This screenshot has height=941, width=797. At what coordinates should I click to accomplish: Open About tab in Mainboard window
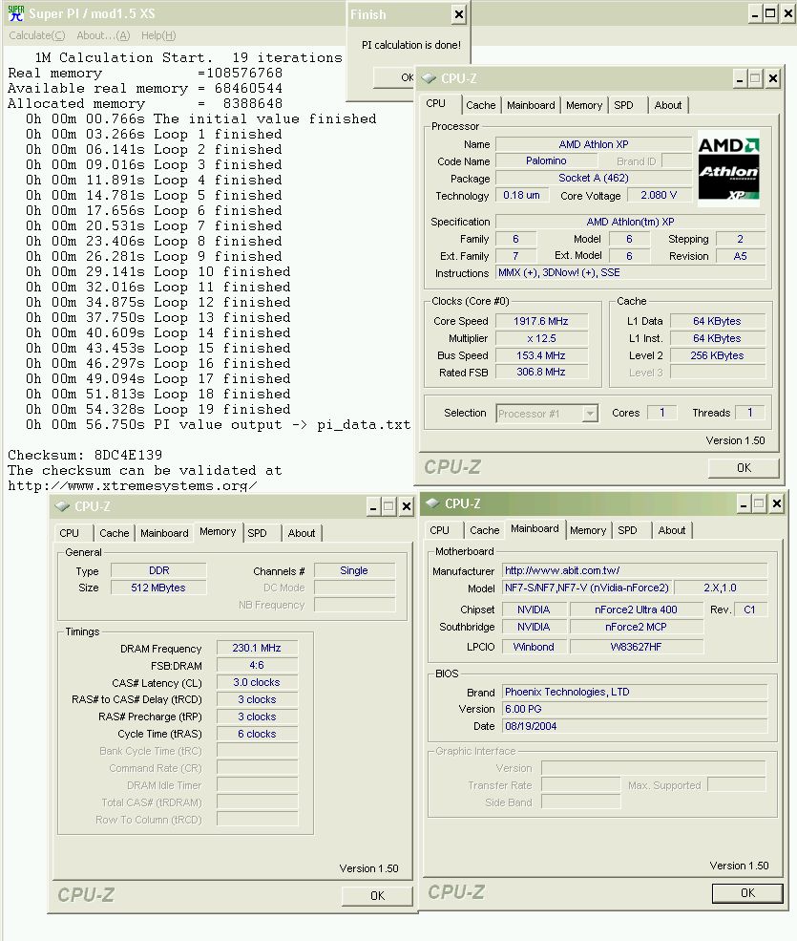(672, 530)
